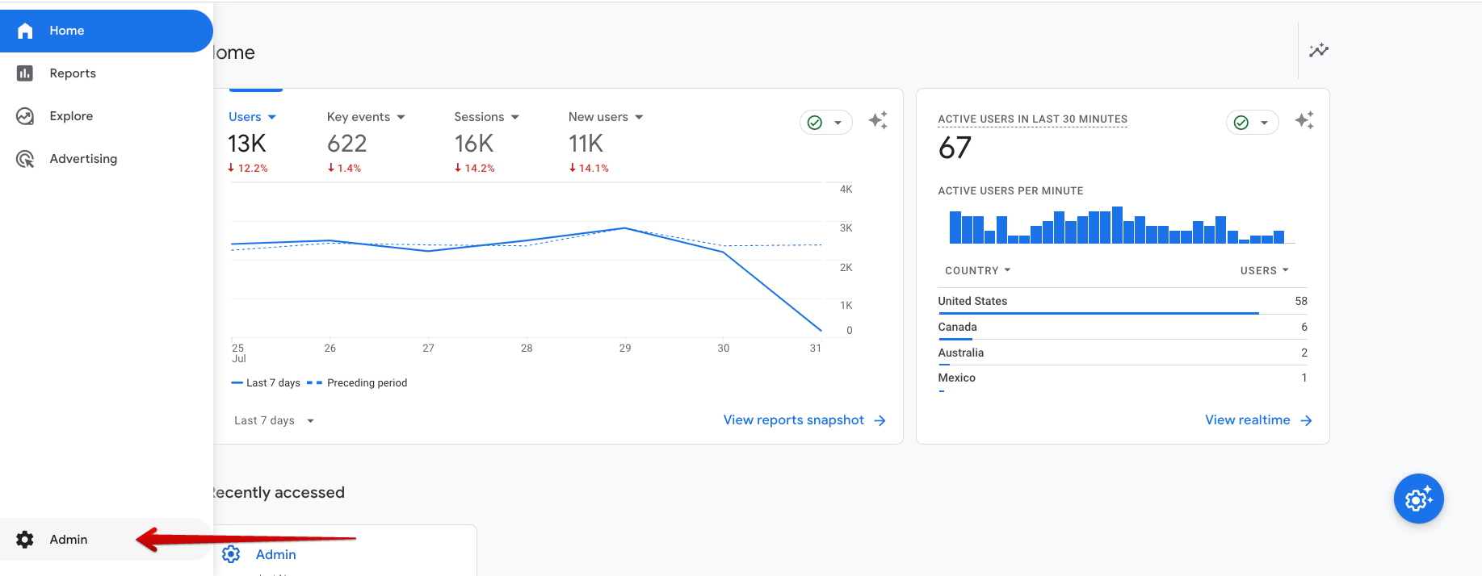Screen dimensions: 1482x576
Task: Click sparkle icon on realtime card
Action: [x=1304, y=120]
